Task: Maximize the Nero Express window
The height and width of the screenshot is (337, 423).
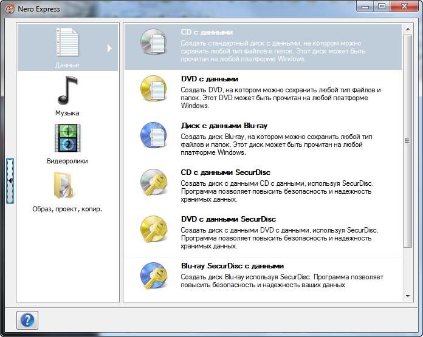Action: pos(381,7)
